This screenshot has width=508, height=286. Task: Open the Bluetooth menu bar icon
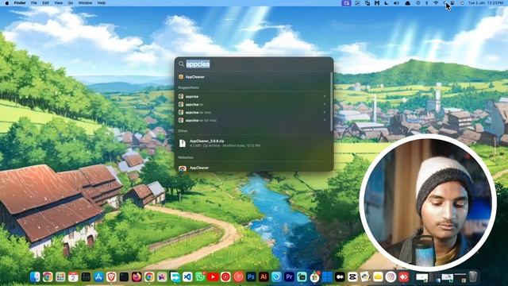[427, 3]
